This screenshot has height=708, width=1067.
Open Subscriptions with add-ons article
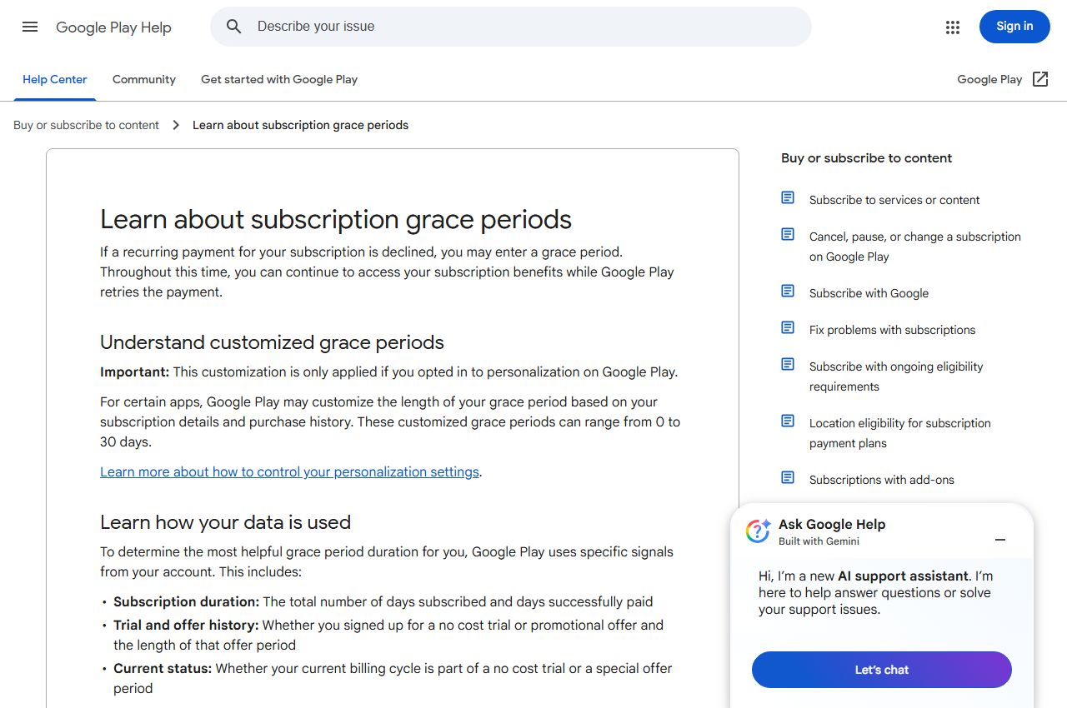click(882, 480)
